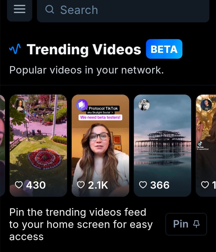Image resolution: width=216 pixels, height=252 pixels.
Task: Open the garden video author's avatar
Action: [x=20, y=105]
